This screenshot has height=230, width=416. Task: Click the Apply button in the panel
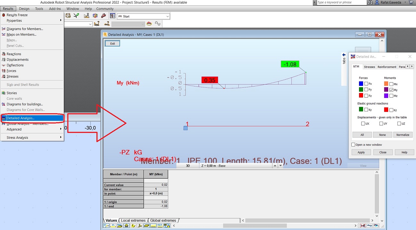coord(361,152)
